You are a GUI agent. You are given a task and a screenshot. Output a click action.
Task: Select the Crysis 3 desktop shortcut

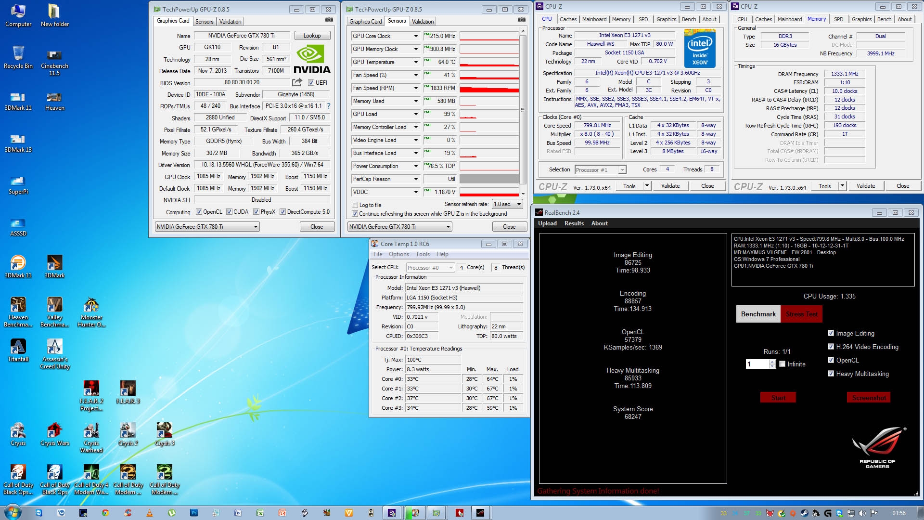click(165, 434)
